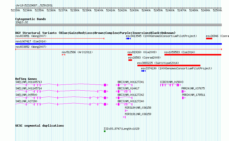Viewport: 229px width, 141px height.
Task: Click BBC3|NM_001127242 transcript label
Action: coord(131,95)
